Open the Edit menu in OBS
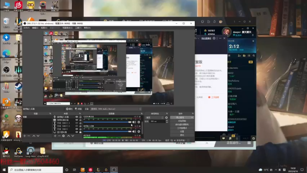Viewport: 307px width, 173px height. pos(35,28)
